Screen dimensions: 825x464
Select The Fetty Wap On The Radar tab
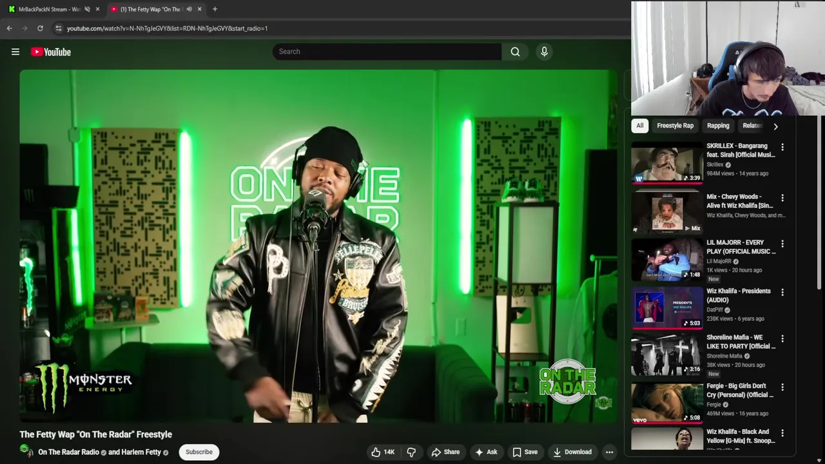[150, 9]
